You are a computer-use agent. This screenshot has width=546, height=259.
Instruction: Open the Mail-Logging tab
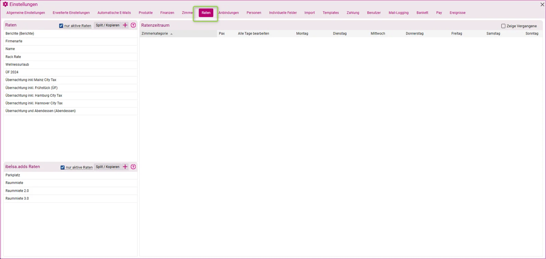point(399,13)
